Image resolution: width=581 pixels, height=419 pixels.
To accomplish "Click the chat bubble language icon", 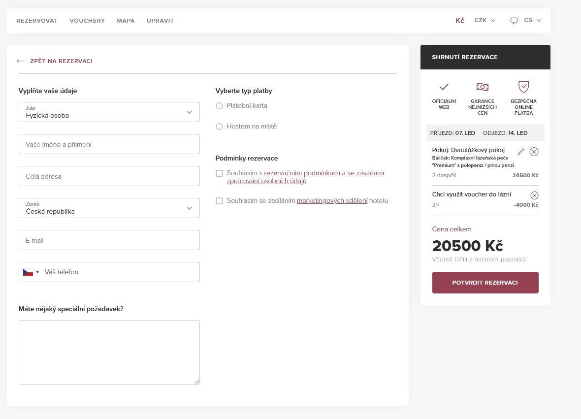I will [x=514, y=21].
